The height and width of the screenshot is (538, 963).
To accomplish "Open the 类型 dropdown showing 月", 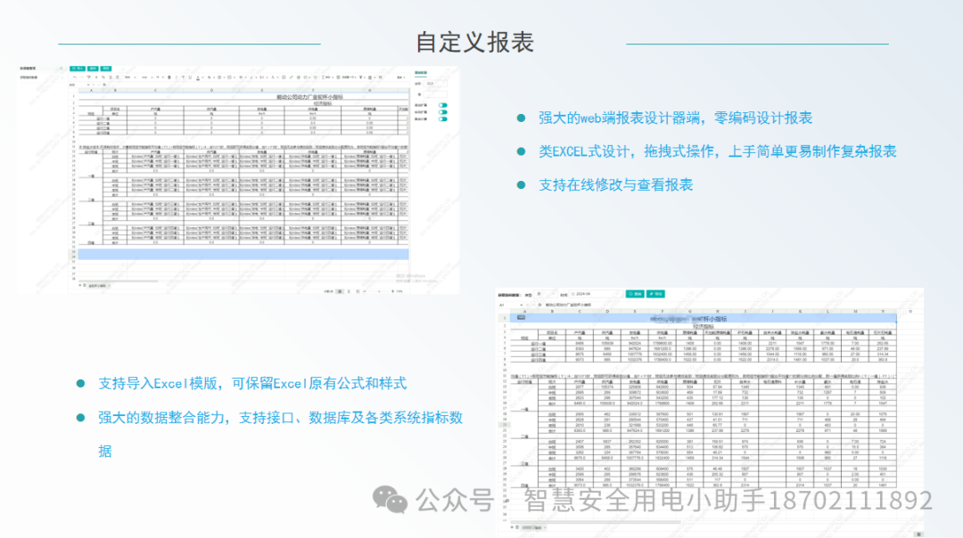I will [546, 294].
